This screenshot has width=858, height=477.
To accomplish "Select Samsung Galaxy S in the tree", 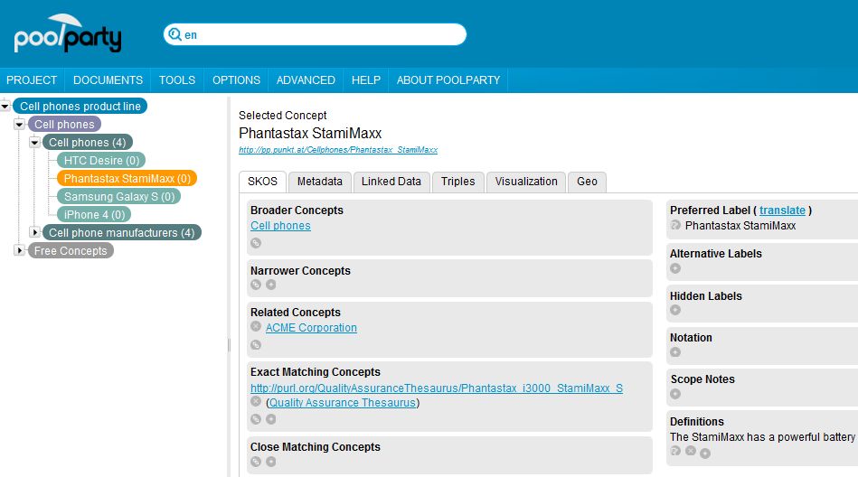I will click(x=118, y=196).
